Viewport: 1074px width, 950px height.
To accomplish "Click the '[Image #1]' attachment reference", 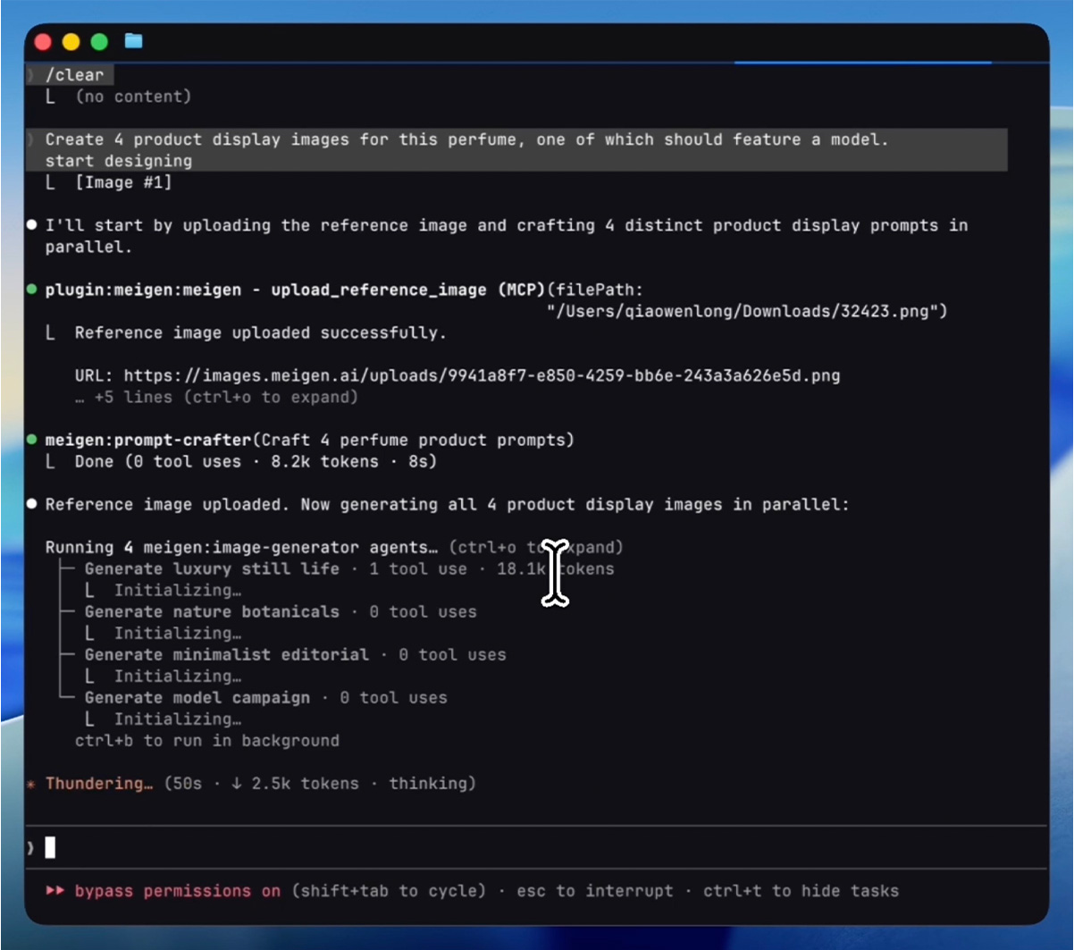I will coord(123,182).
